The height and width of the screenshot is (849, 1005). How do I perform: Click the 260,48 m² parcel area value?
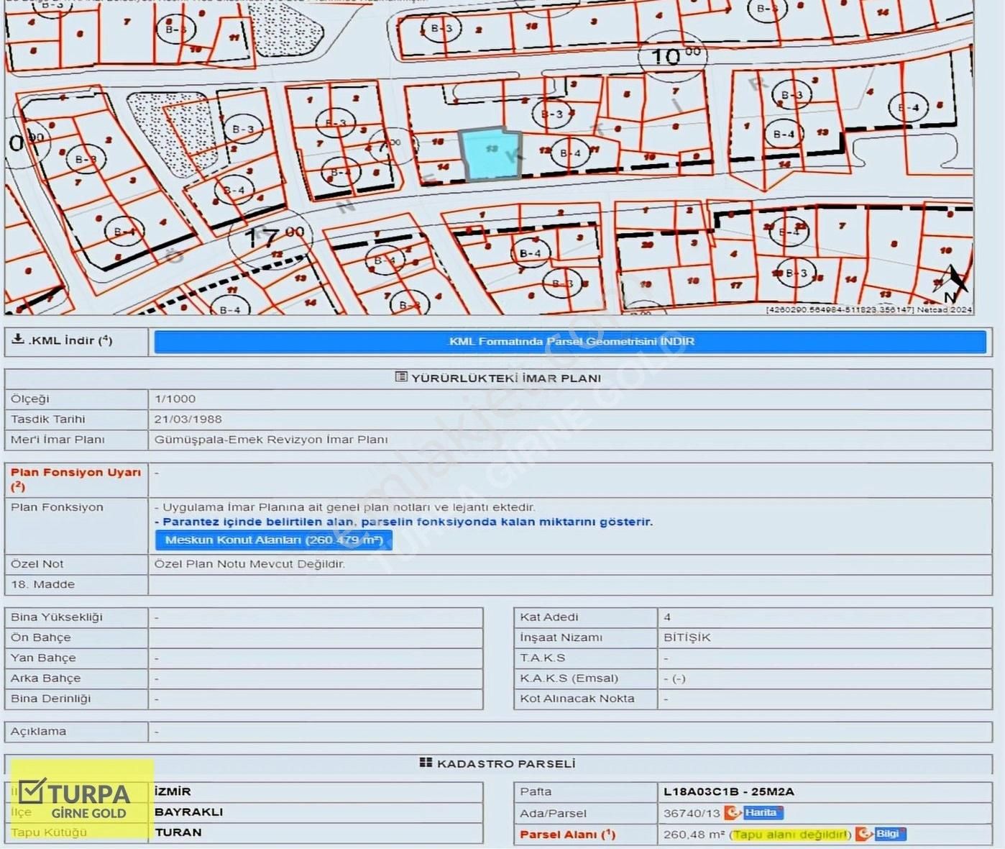click(694, 835)
